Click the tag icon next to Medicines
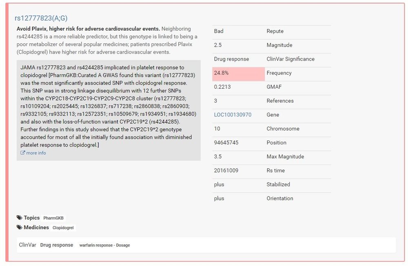Screen dimensions: 408x266 [19, 227]
